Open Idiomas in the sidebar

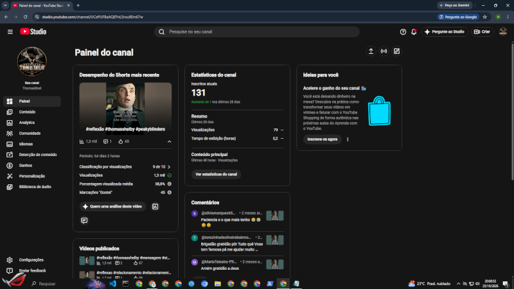[x=32, y=144]
